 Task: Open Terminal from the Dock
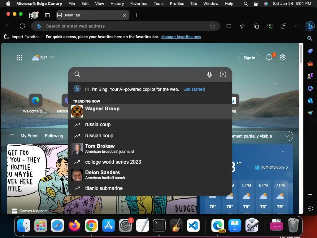[159, 225]
